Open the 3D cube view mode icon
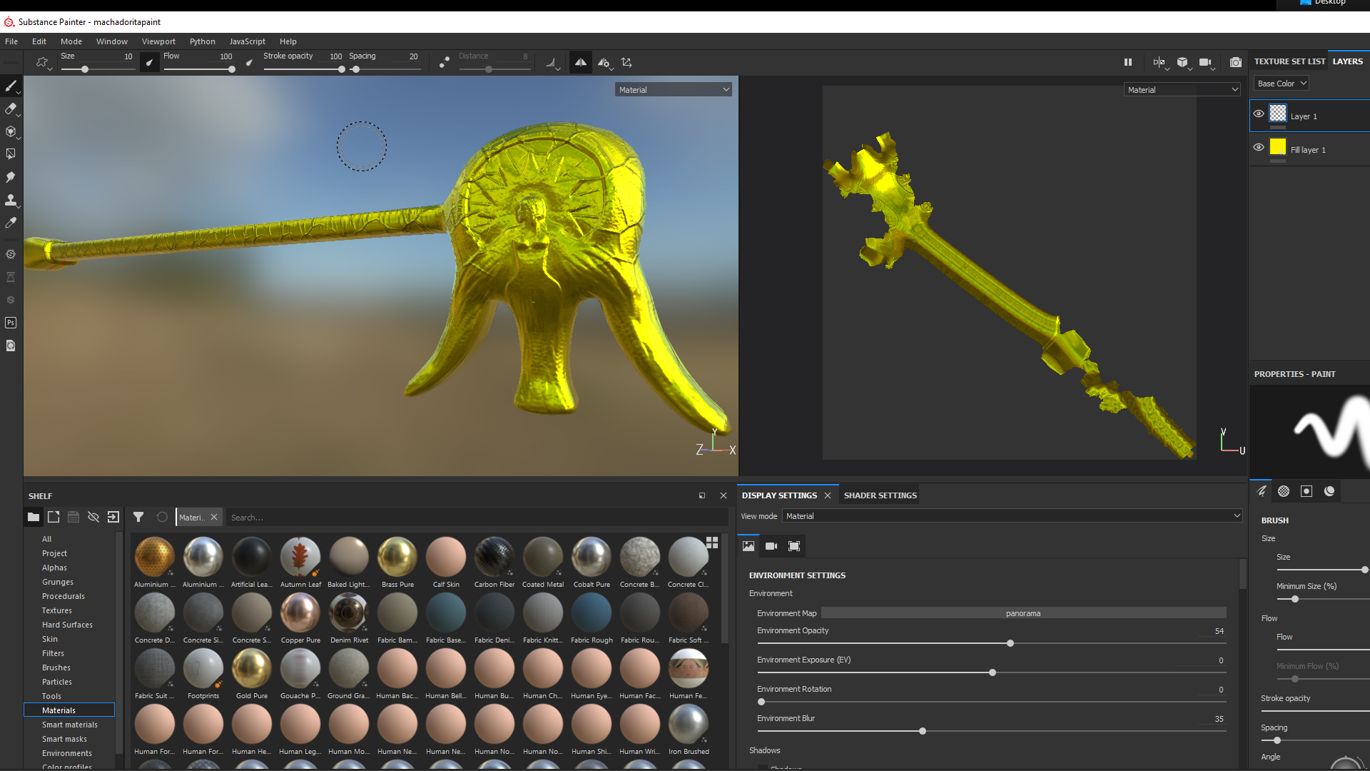1370x771 pixels. pyautogui.click(x=1182, y=62)
